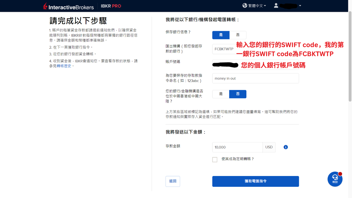352x198 pixels.
Task: Select 否 under 保存銀行信息
Action: click(x=238, y=35)
